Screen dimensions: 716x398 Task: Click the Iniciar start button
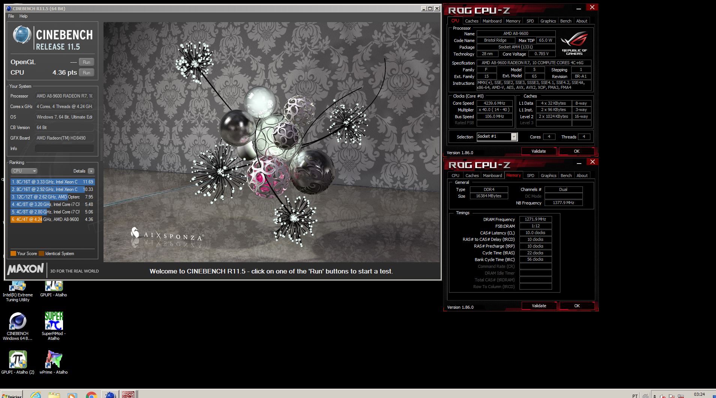coord(12,395)
